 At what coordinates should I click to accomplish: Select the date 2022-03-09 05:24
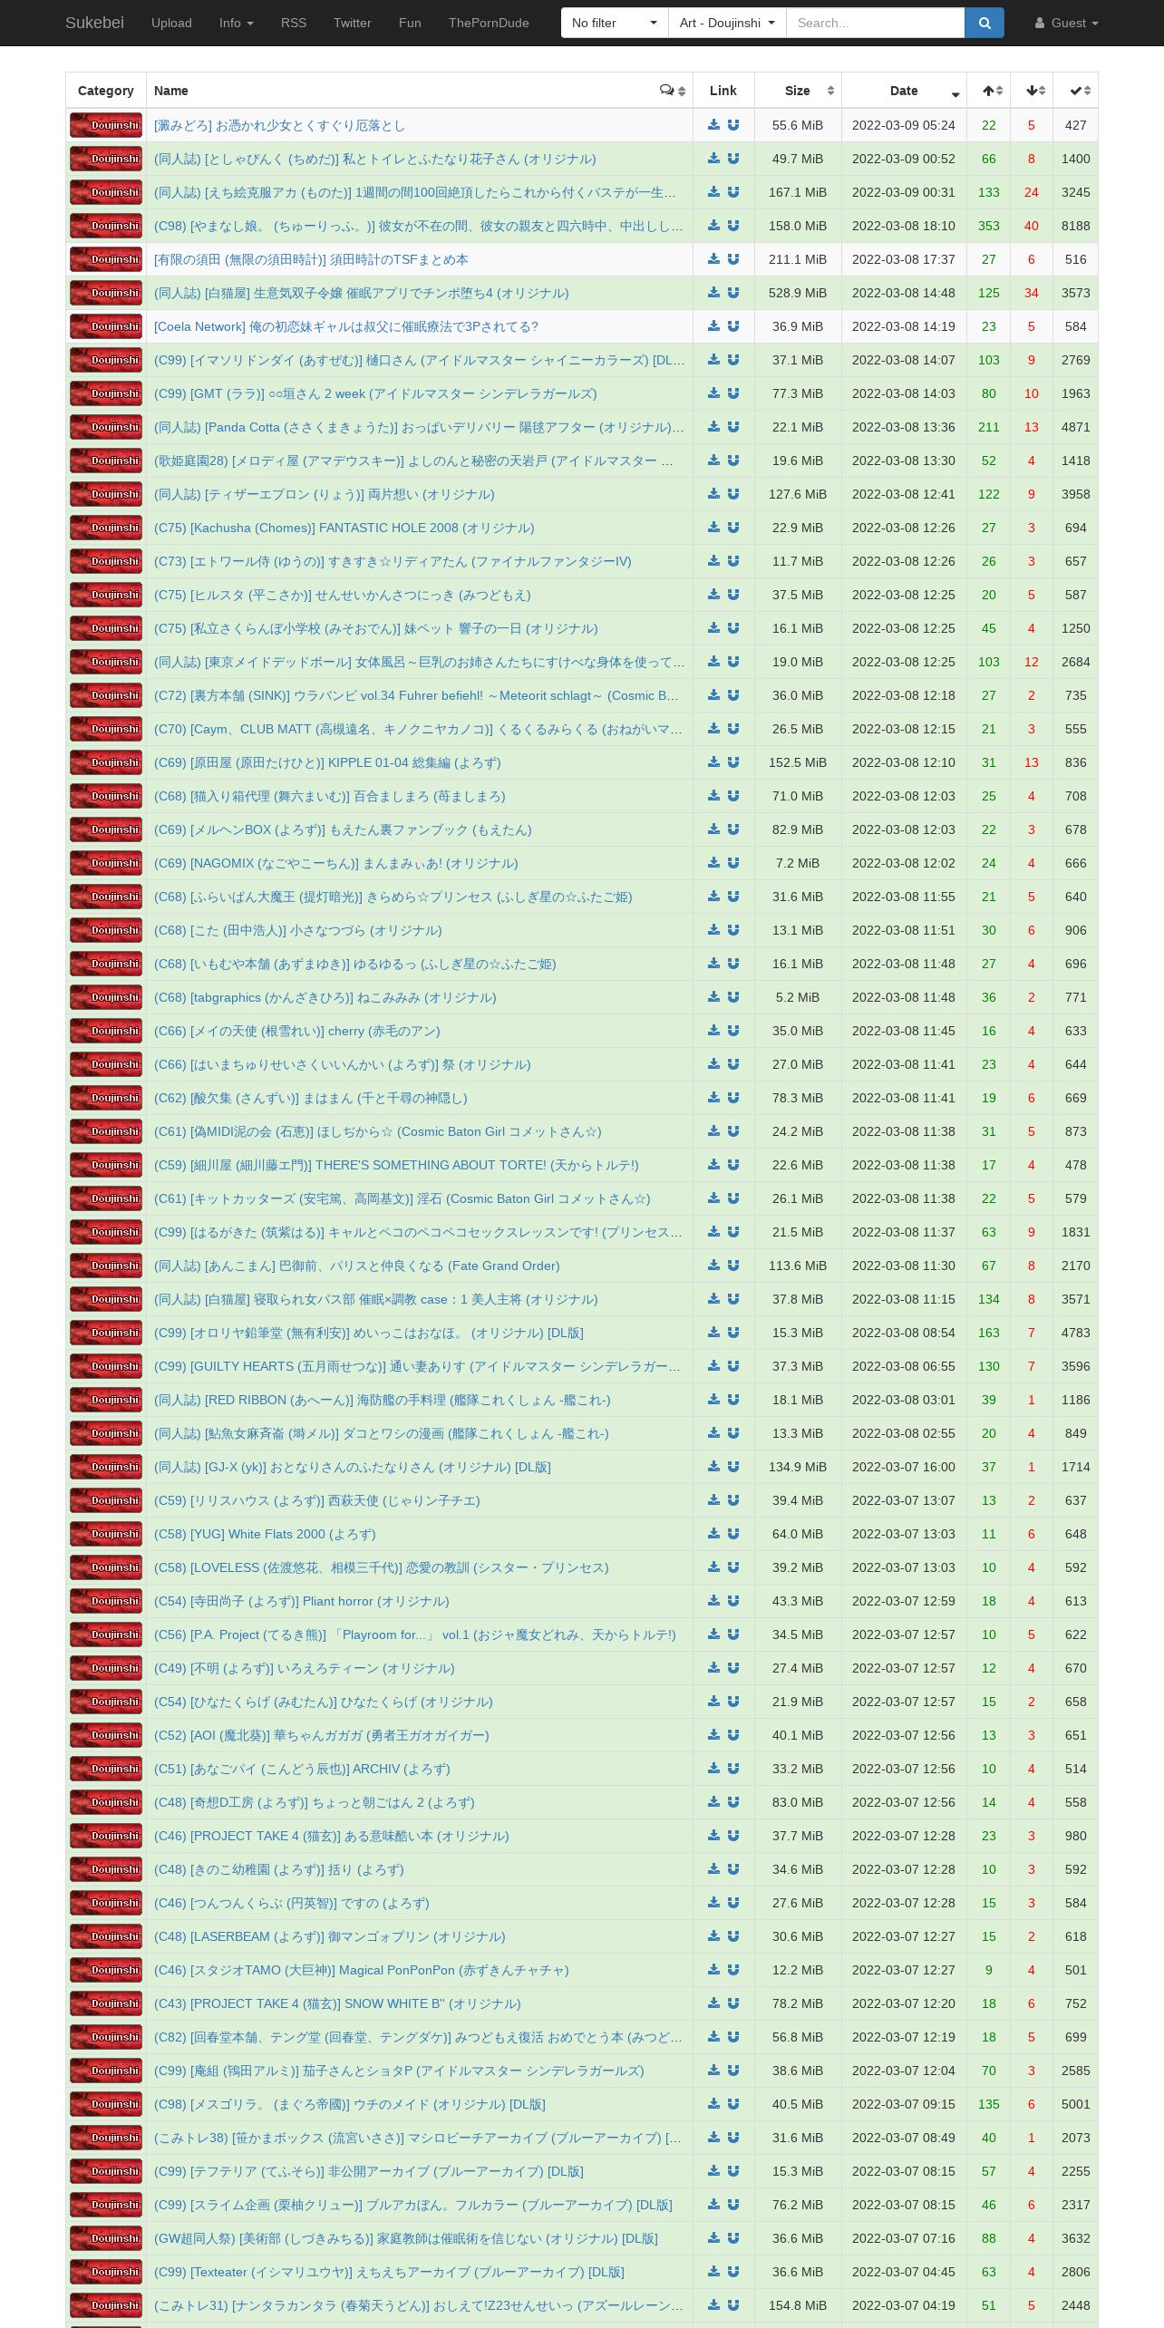[x=904, y=125]
